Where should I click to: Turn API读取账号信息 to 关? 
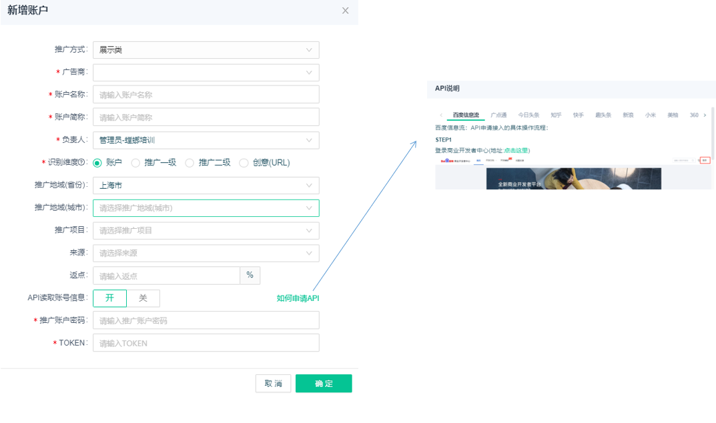(x=143, y=298)
